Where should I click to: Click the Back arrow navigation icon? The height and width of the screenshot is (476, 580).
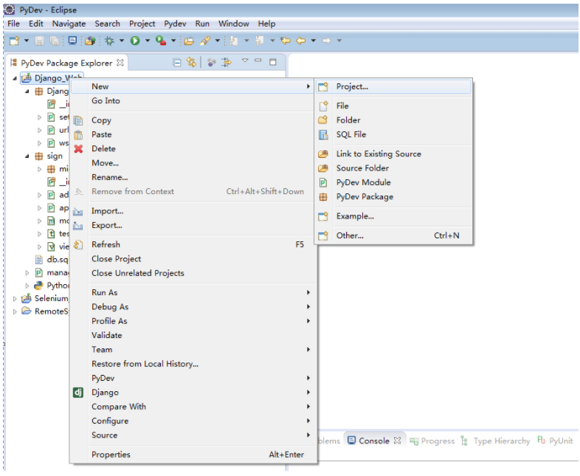click(301, 41)
